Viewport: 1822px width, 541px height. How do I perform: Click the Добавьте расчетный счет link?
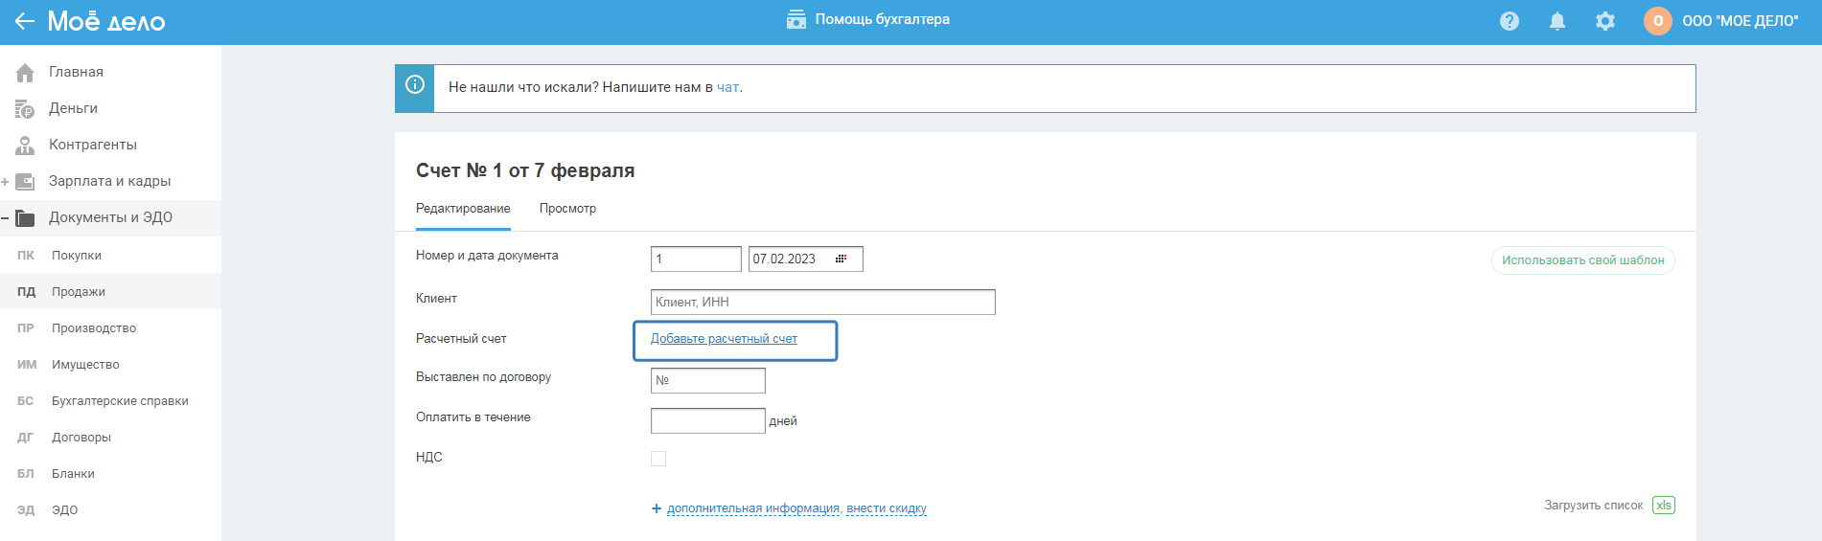[x=724, y=339]
